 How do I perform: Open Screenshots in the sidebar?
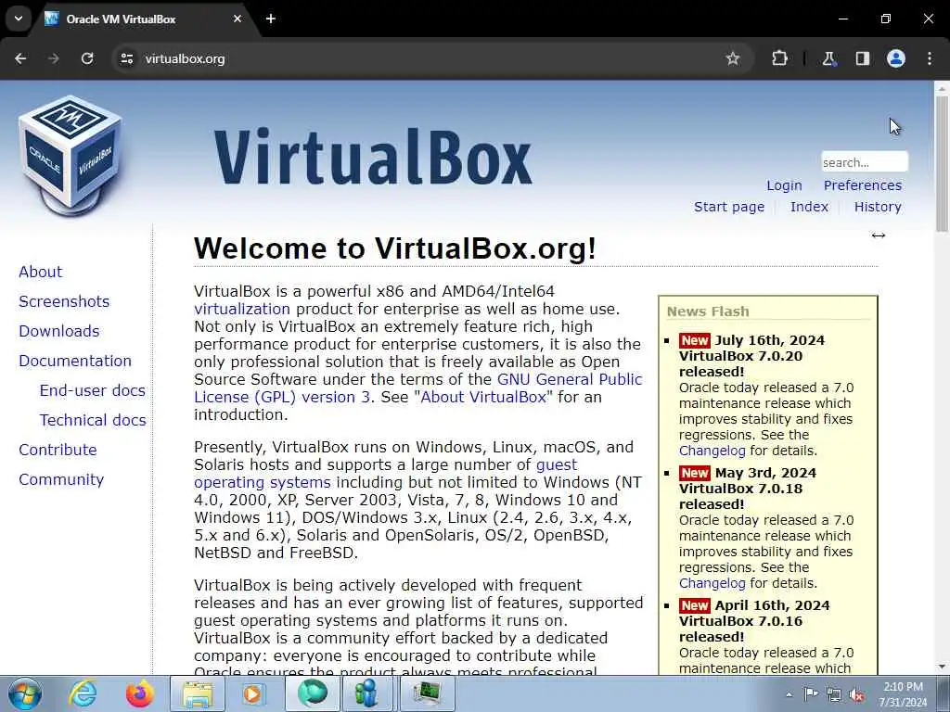[64, 301]
